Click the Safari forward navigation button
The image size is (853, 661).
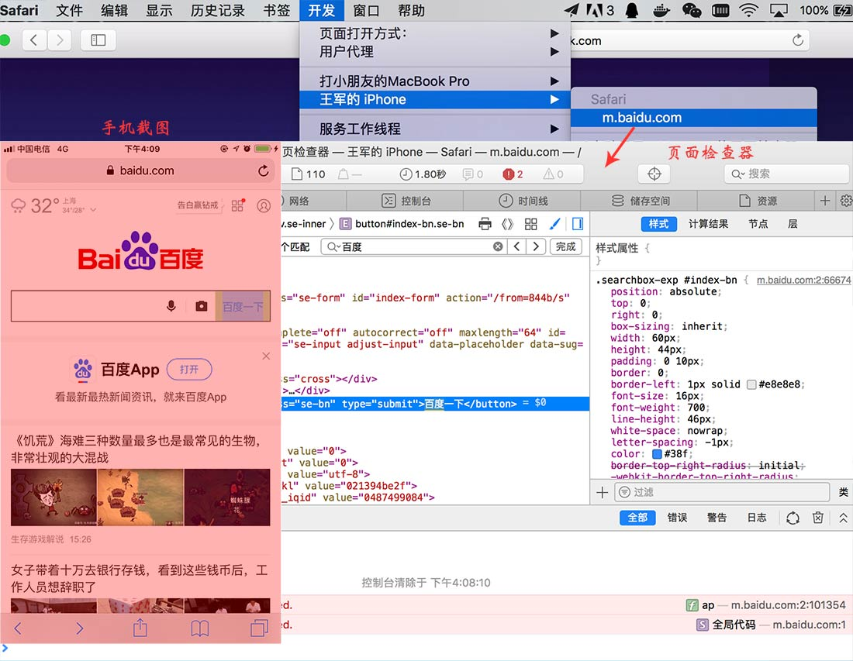pyautogui.click(x=60, y=40)
